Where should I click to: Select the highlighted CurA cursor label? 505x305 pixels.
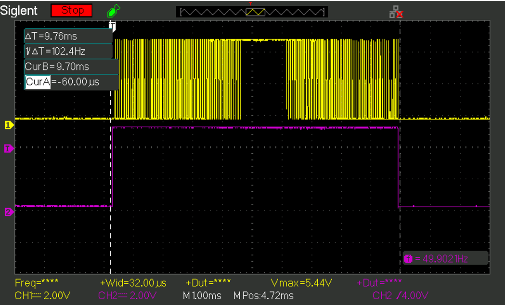[38, 82]
